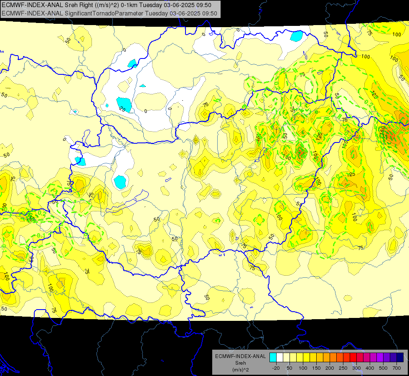This screenshot has height=376, width=409.
Task: Click the 700 legend scale value
Action: click(x=397, y=368)
